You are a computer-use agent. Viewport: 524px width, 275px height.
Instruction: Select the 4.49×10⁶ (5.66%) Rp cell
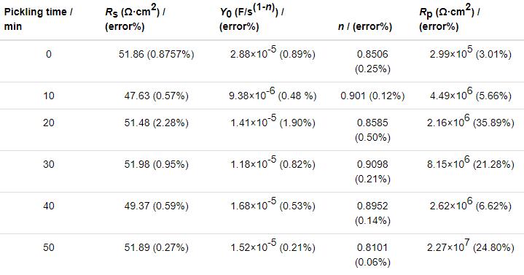(x=471, y=94)
